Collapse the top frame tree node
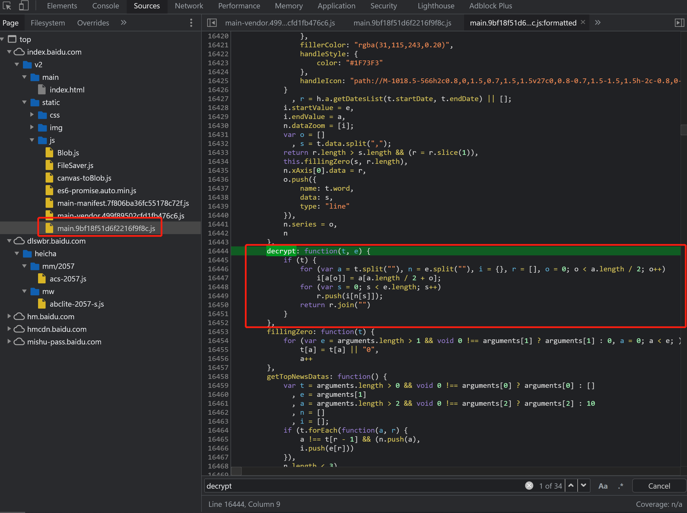The width and height of the screenshot is (687, 513). pyautogui.click(x=3, y=39)
